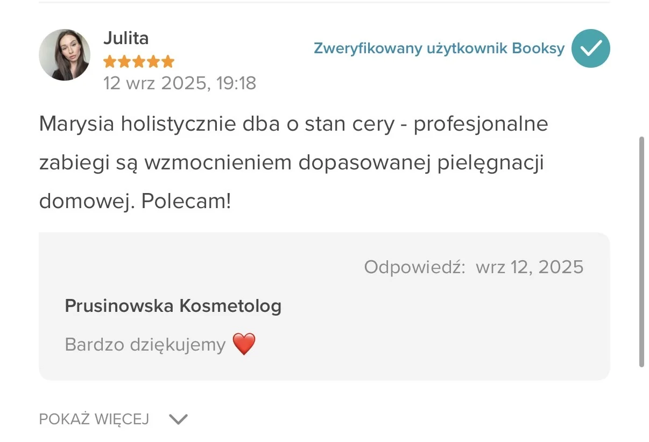
Task: Click the Bardzo dziękujemy reply message
Action: click(x=145, y=344)
